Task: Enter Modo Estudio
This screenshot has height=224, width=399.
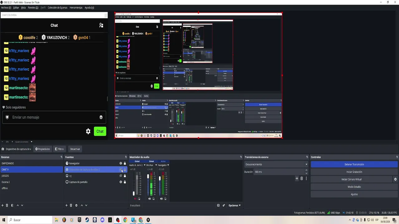Action: click(354, 187)
